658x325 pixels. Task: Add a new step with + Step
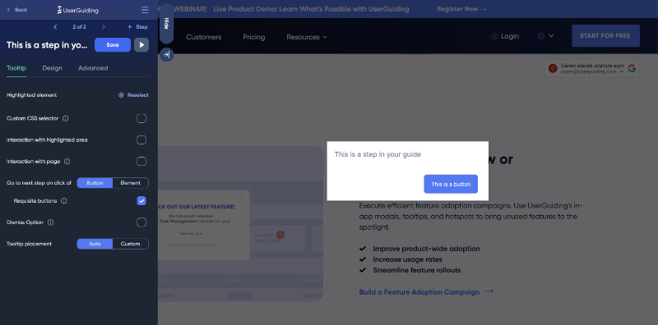pyautogui.click(x=137, y=27)
